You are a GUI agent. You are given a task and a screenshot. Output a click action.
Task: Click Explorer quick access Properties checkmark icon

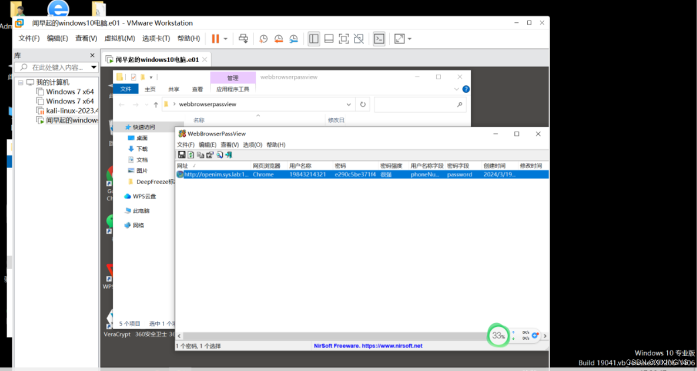coord(133,77)
